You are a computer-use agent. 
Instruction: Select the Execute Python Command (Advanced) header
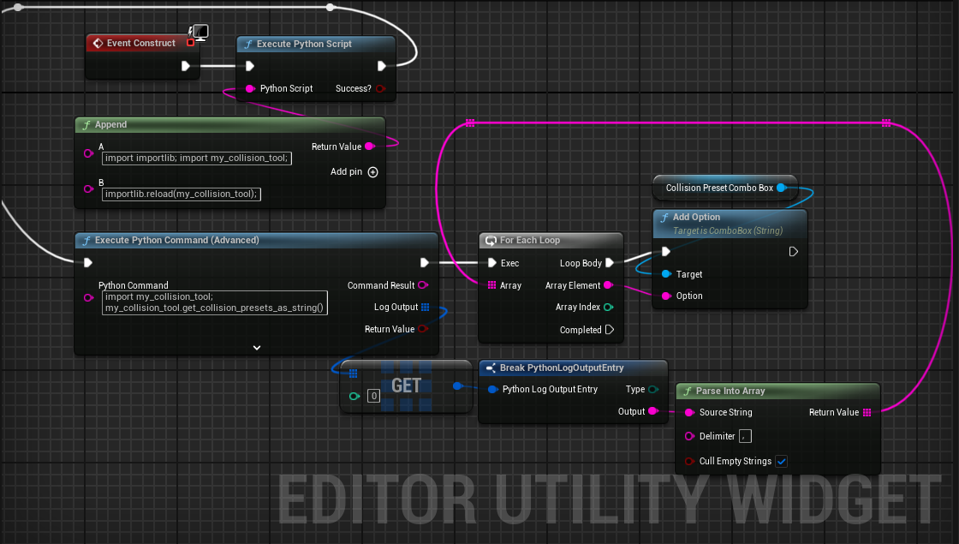point(257,241)
